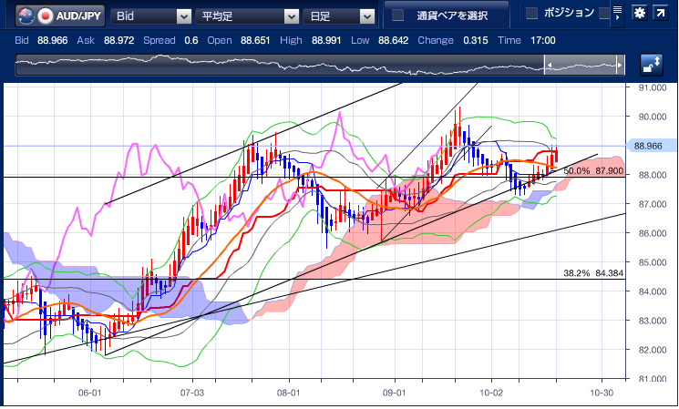Click the 50.0% Fibonacci level label

[593, 170]
